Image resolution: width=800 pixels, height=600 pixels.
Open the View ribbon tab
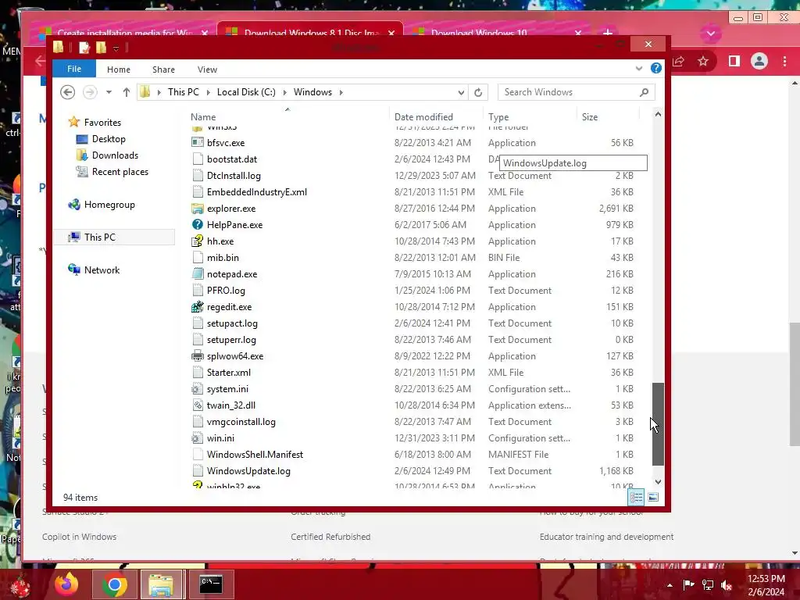[207, 70]
